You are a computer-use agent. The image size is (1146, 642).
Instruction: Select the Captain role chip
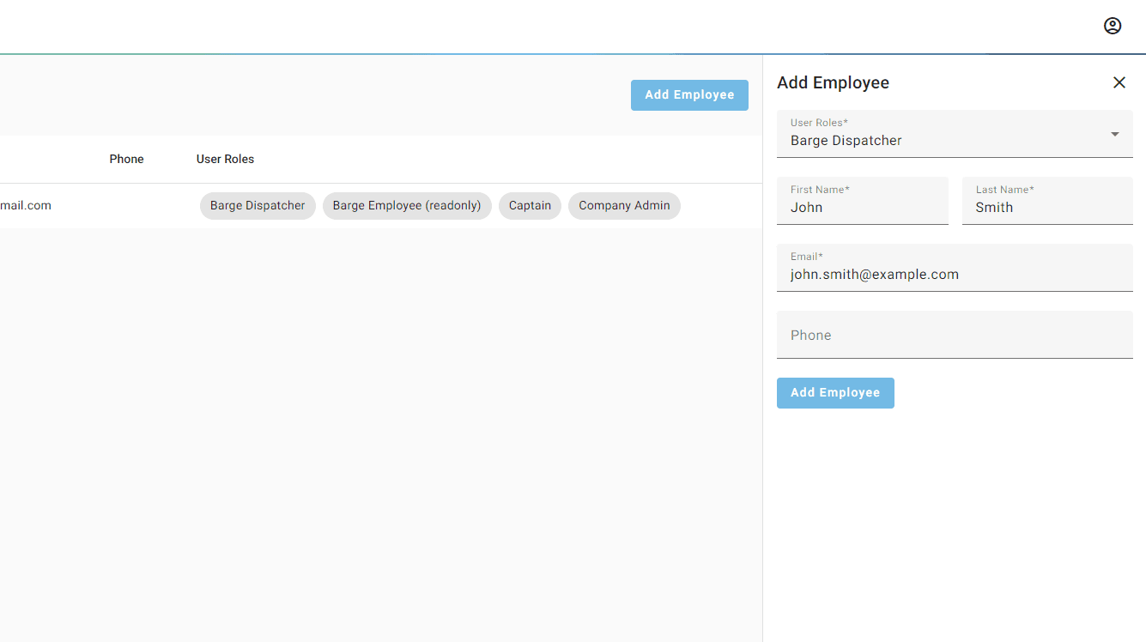pyautogui.click(x=530, y=206)
